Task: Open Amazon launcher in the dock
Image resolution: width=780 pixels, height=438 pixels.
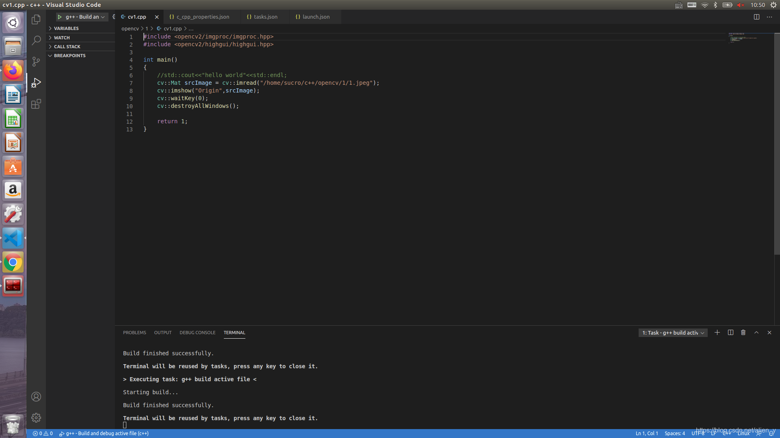Action: 13,191
